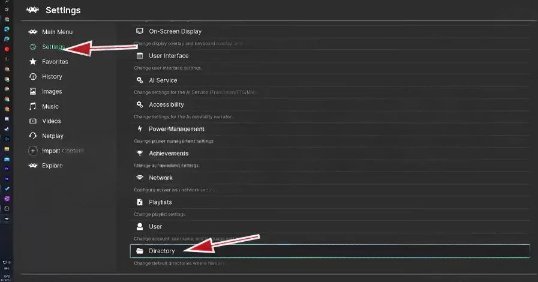Open the Achievements trophy entry
Image resolution: width=538 pixels, height=282 pixels.
click(169, 154)
